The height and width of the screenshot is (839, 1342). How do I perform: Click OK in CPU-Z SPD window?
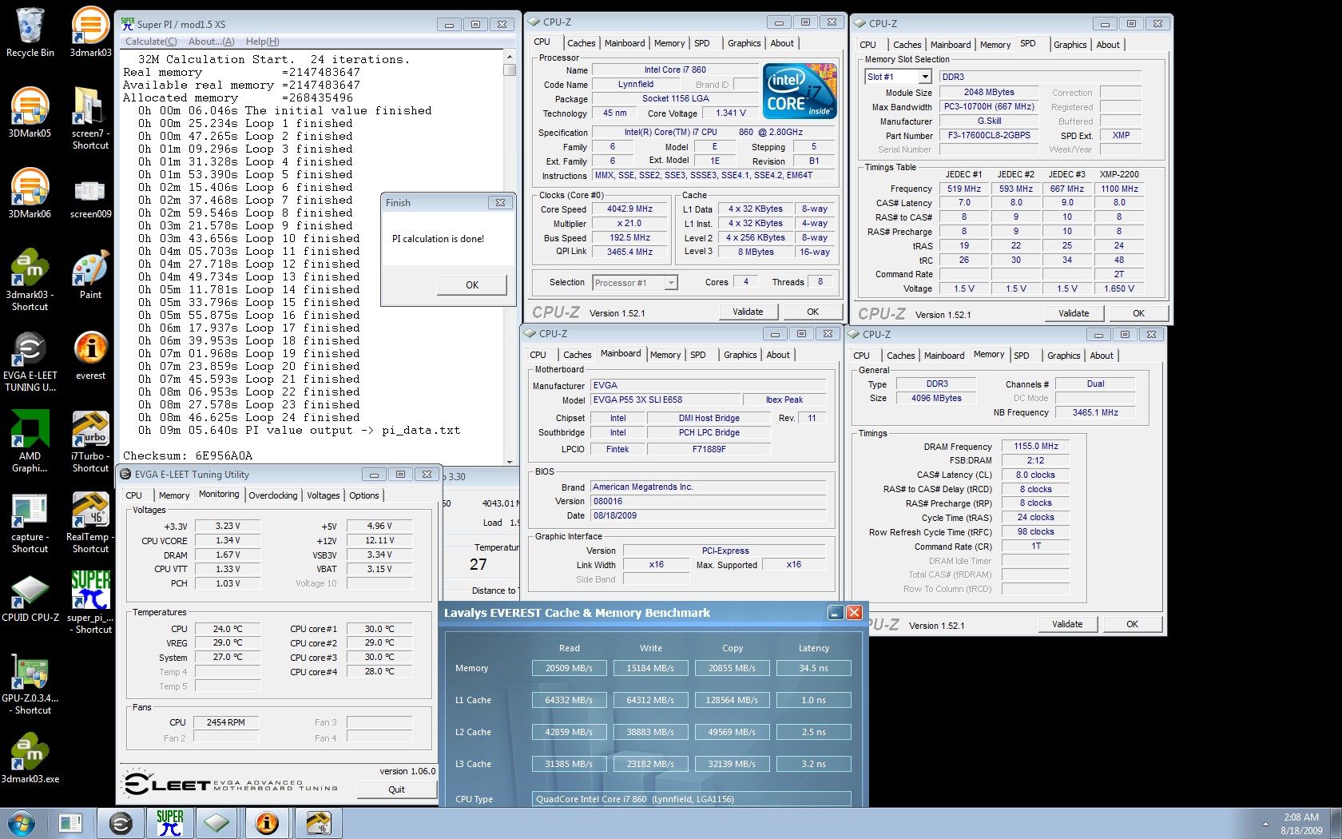click(1138, 313)
